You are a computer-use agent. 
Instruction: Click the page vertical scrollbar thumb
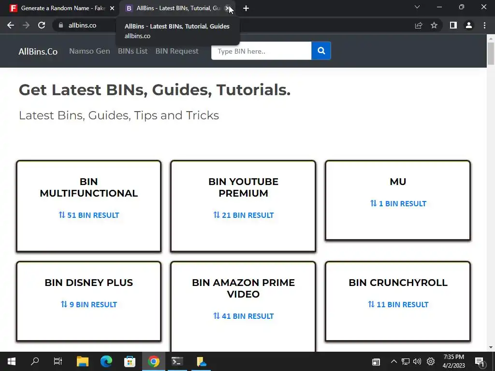coord(491,54)
